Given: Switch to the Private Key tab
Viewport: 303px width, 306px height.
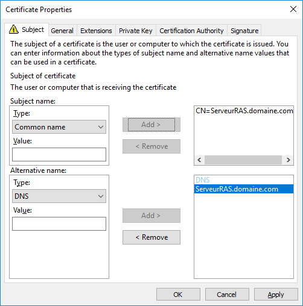Looking at the screenshot, I should coord(135,31).
